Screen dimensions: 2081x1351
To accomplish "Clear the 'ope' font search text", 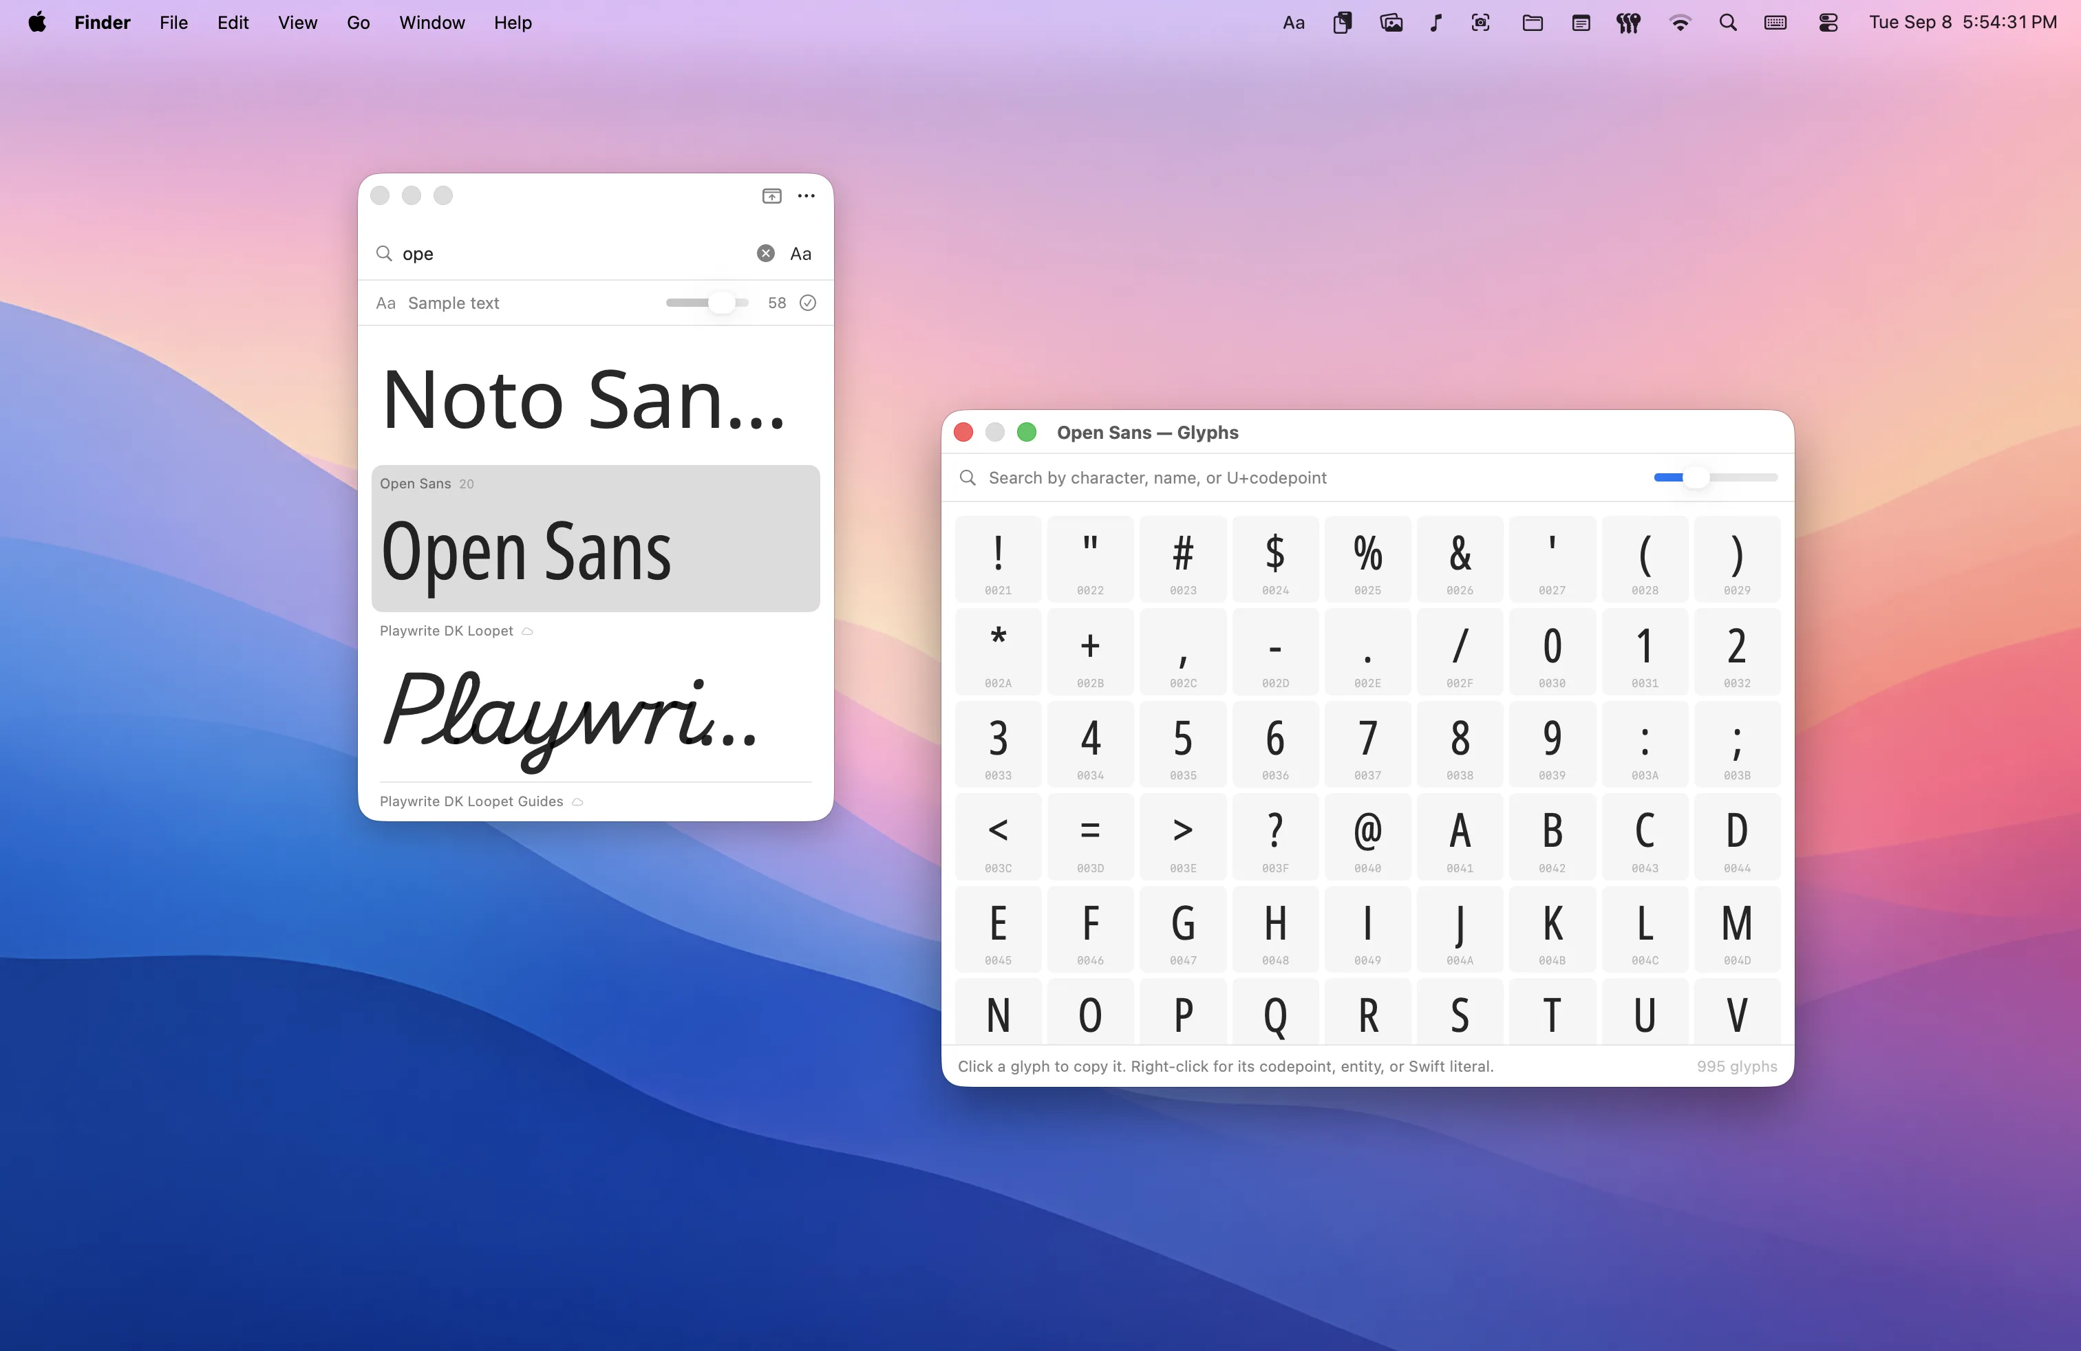I will click(x=765, y=253).
